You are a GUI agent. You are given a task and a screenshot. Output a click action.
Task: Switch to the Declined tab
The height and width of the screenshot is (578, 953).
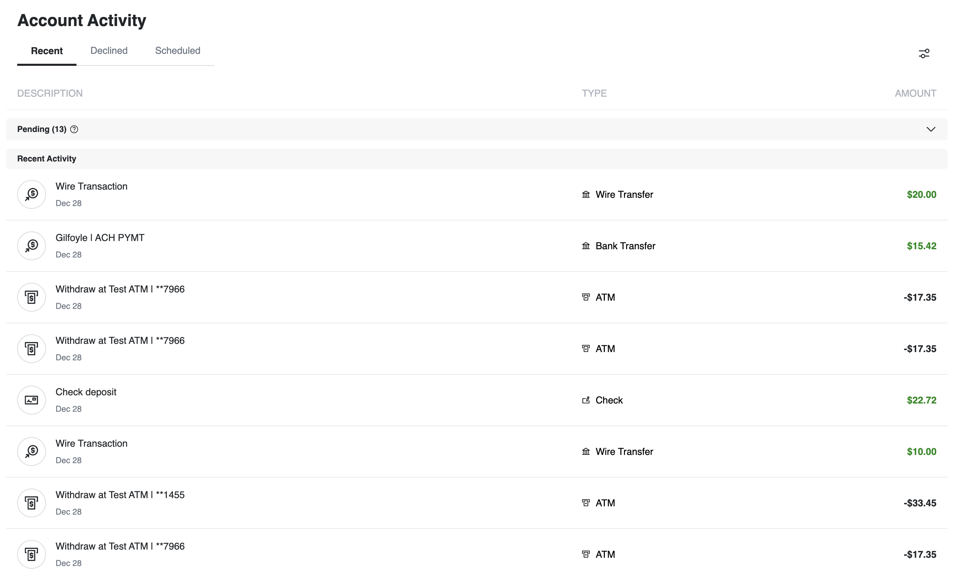pos(109,51)
